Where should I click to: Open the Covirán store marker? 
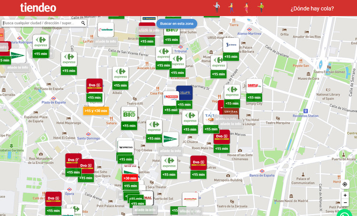pos(106,30)
